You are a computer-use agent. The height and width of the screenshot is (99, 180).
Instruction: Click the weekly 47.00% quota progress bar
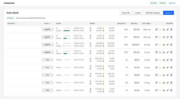pos(67,54)
